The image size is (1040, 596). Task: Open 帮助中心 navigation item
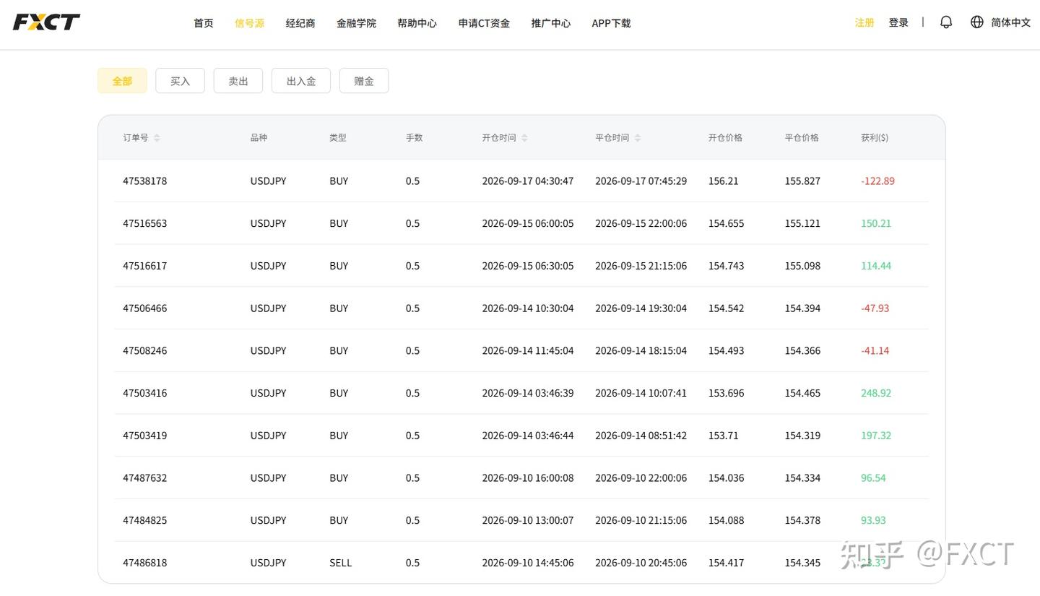417,23
